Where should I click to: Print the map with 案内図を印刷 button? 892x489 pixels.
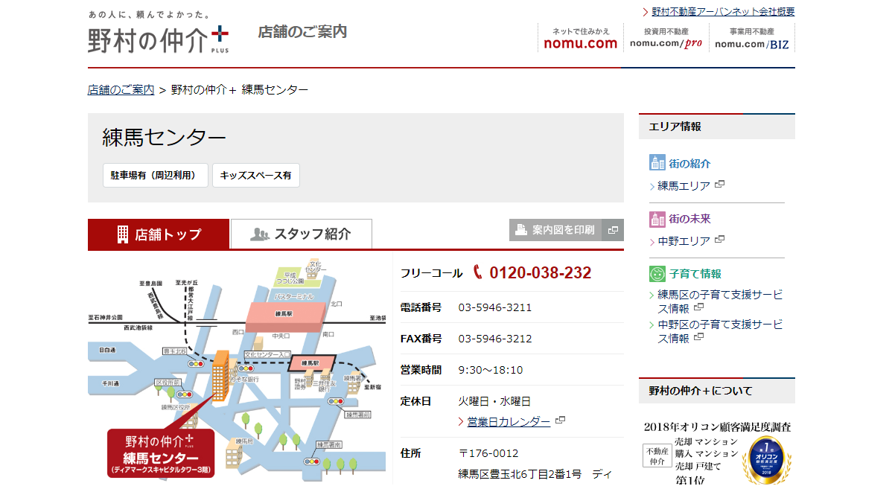(566, 230)
